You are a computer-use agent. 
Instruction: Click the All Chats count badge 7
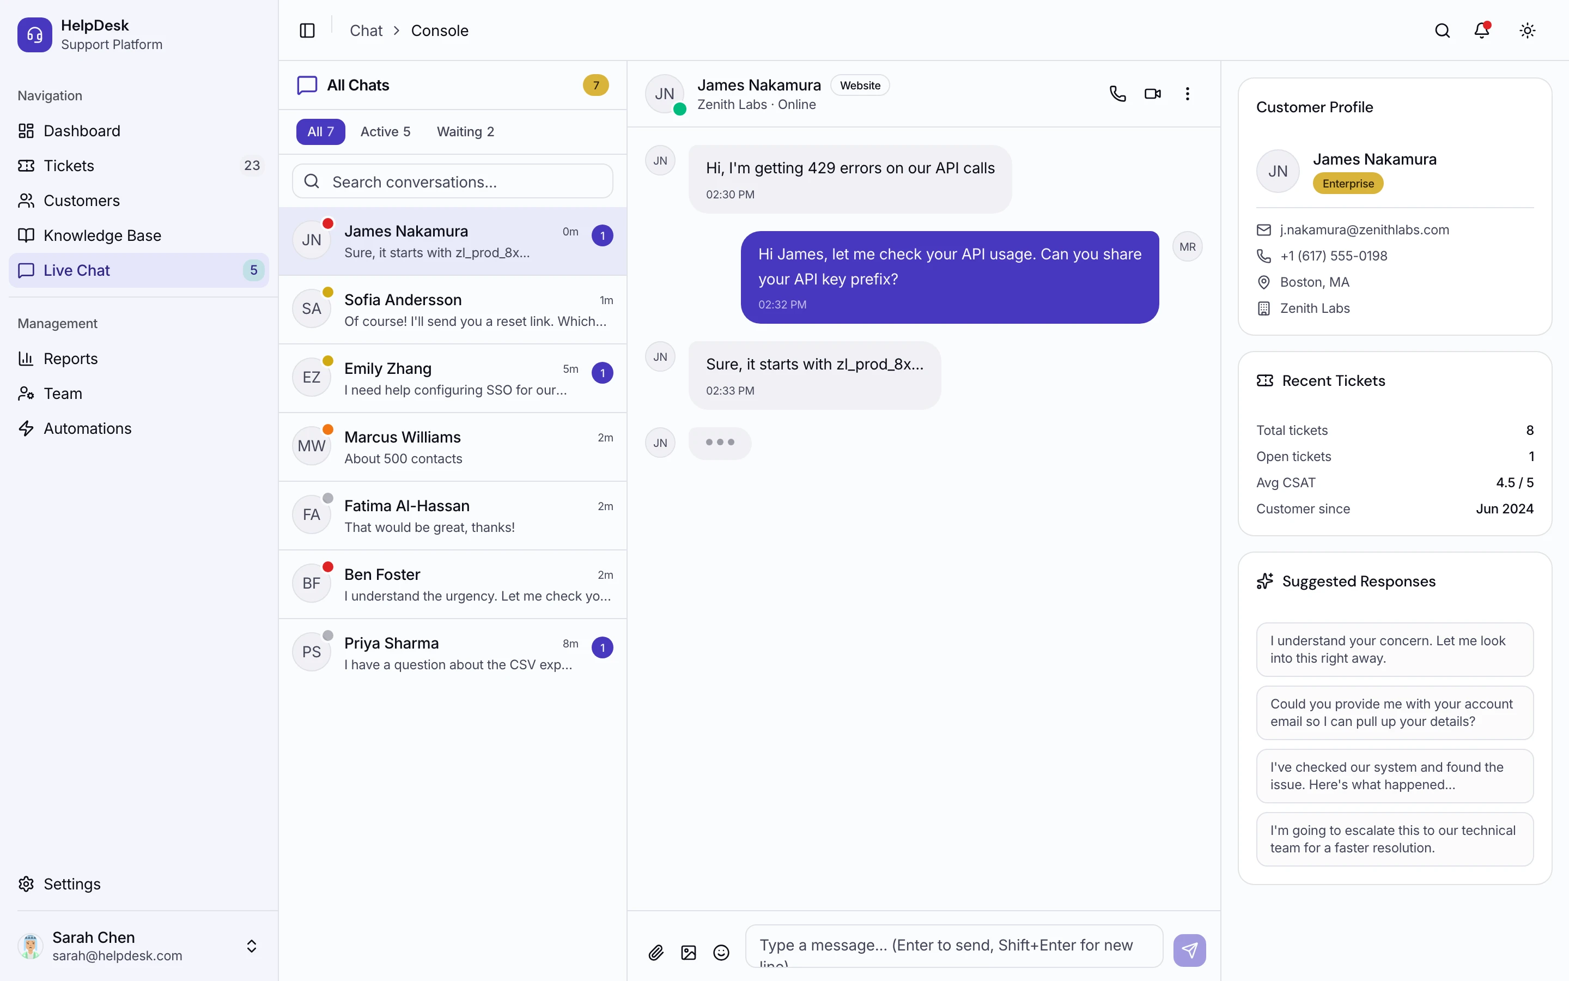point(596,85)
